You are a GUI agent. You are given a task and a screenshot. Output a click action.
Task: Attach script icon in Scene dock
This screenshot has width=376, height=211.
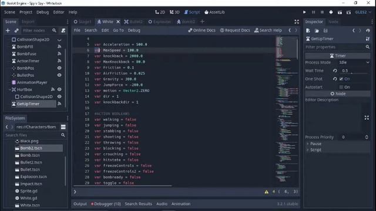coord(63,30)
